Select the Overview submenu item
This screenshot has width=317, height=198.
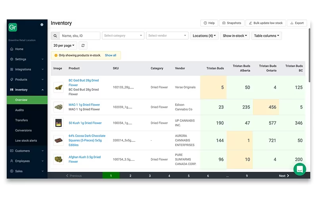pos(27,100)
